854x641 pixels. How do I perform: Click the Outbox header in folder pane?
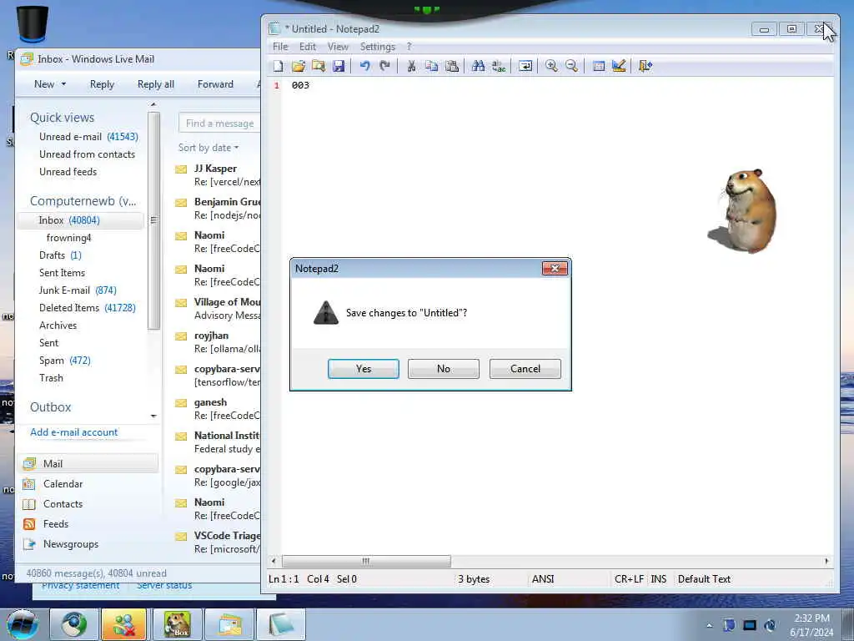pyautogui.click(x=50, y=407)
